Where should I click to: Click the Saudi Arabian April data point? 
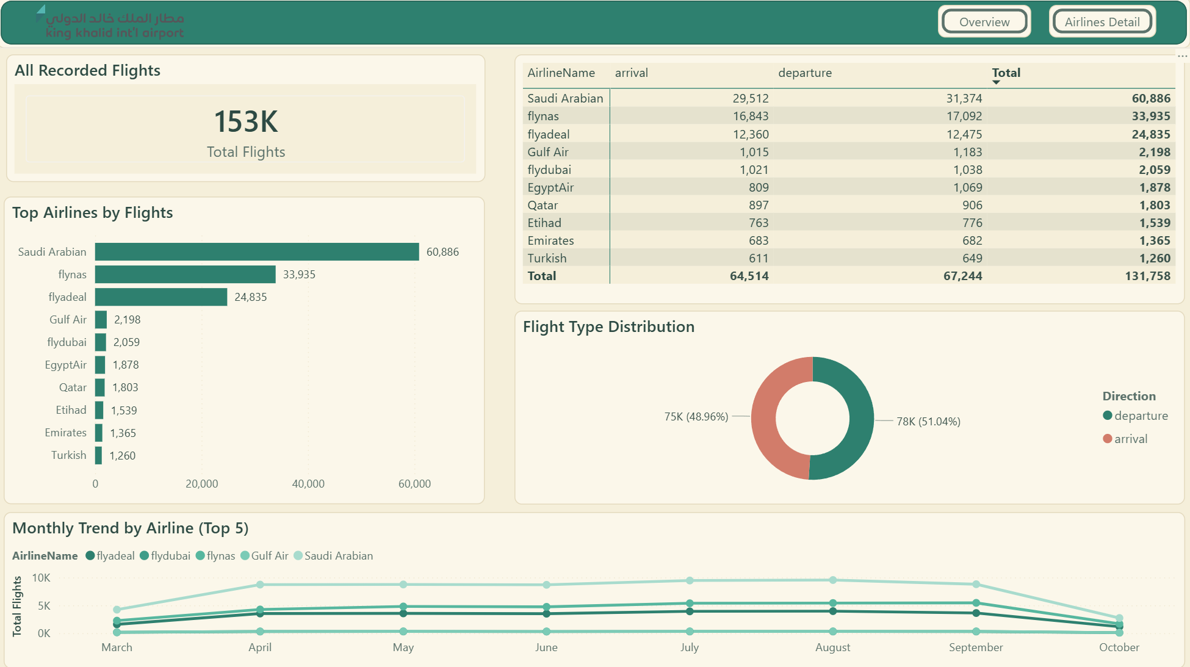point(260,585)
